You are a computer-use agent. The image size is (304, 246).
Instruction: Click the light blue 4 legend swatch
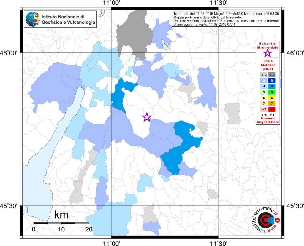tap(264, 86)
